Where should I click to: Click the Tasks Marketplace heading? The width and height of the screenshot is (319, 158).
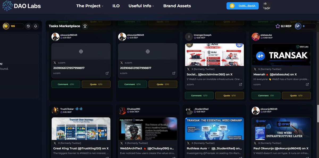64,26
